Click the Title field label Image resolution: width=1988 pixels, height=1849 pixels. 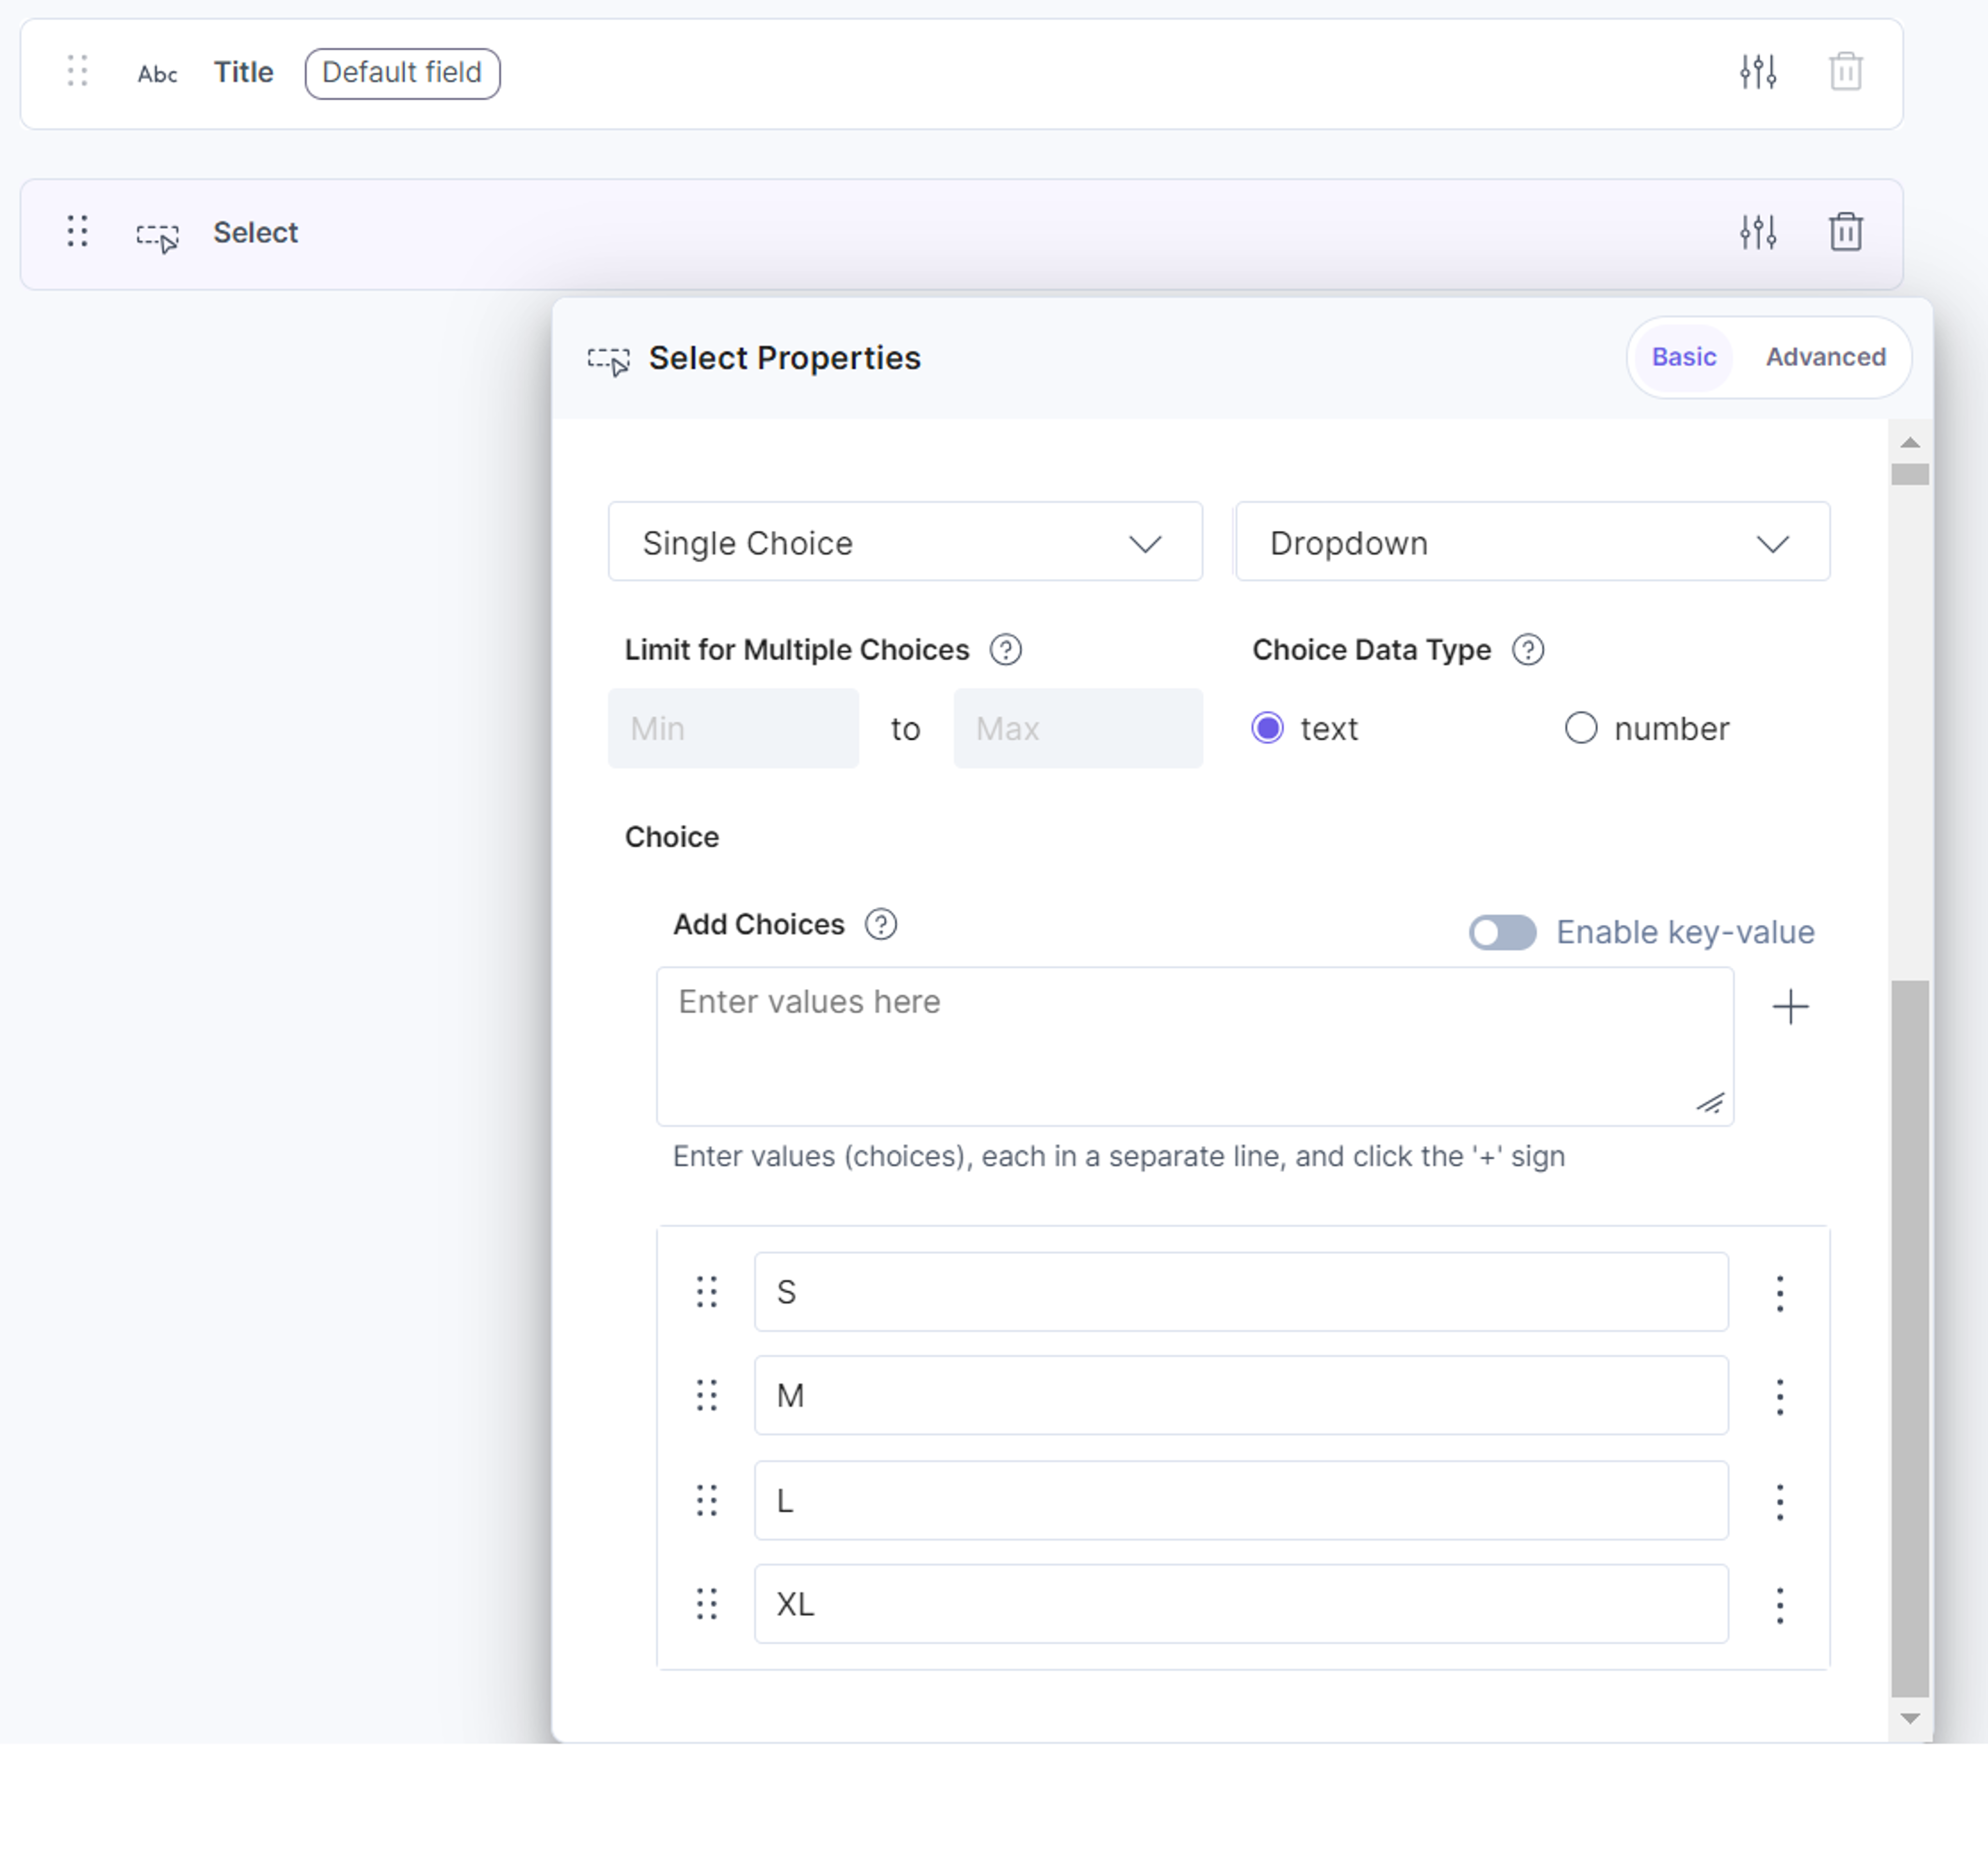click(x=243, y=72)
